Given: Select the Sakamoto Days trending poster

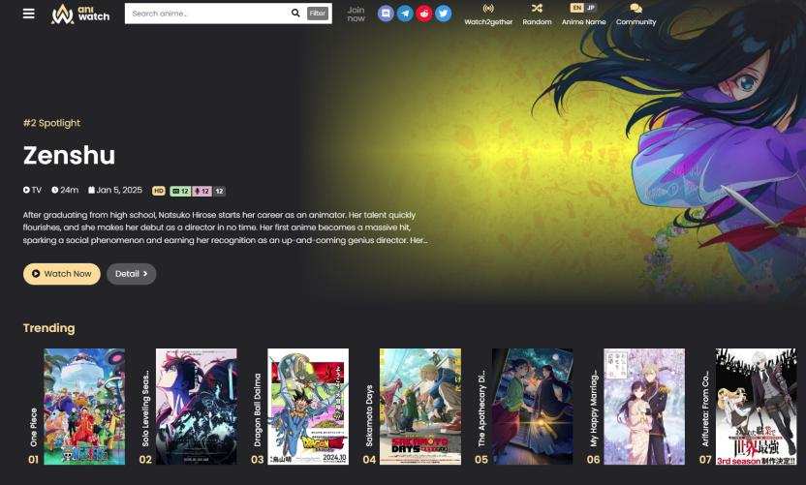Looking at the screenshot, I should coord(419,407).
